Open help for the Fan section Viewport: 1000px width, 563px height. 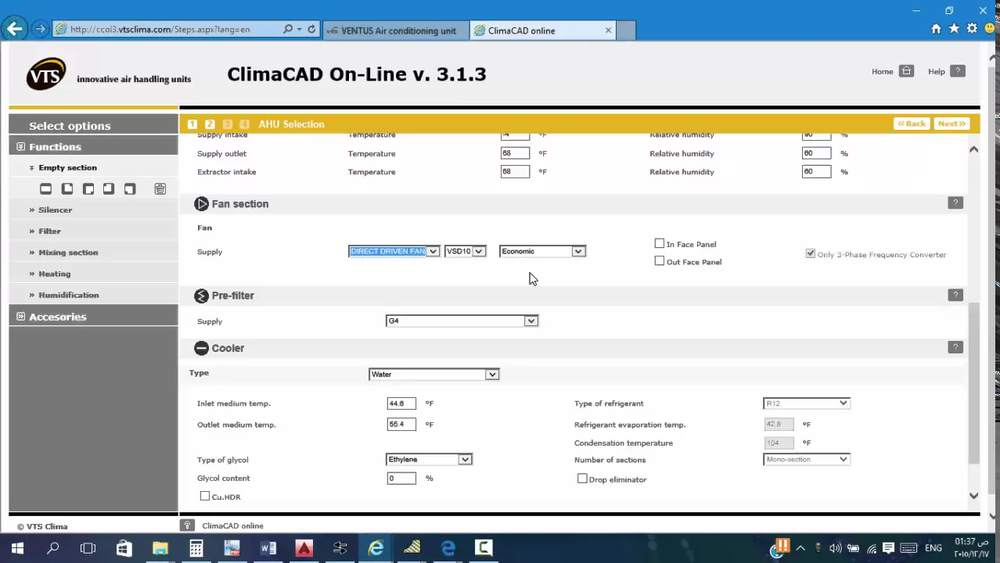955,203
